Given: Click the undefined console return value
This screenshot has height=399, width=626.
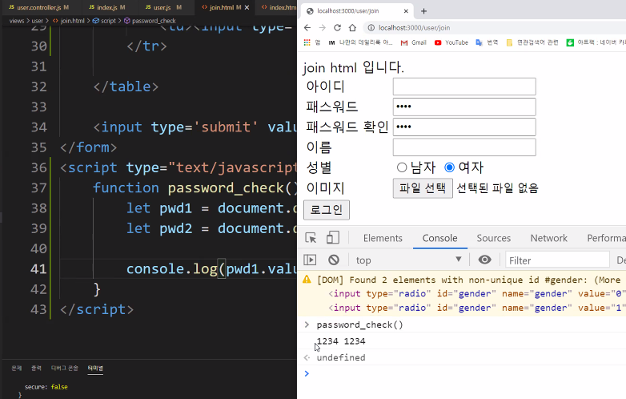Looking at the screenshot, I should tap(341, 357).
